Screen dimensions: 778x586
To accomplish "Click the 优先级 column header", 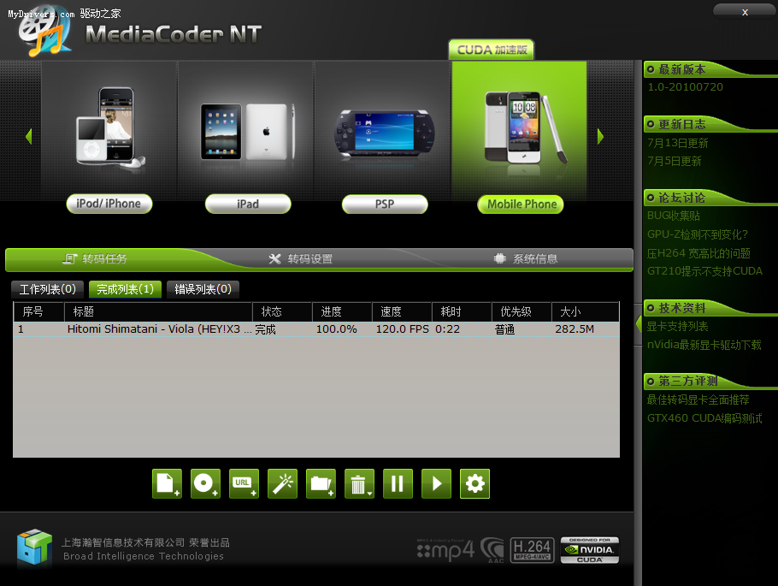I will [522, 312].
